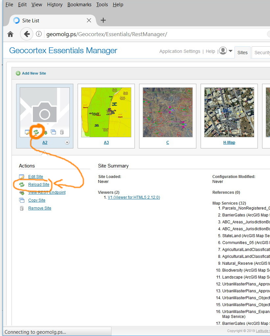Select the Site List browser tab
The width and height of the screenshot is (270, 336).
coord(53,20)
